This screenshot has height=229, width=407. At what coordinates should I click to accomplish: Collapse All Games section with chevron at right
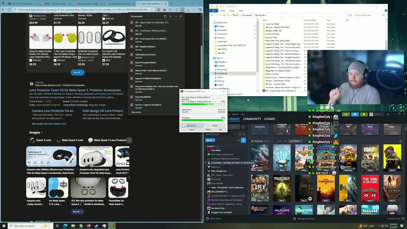(x=400, y=141)
